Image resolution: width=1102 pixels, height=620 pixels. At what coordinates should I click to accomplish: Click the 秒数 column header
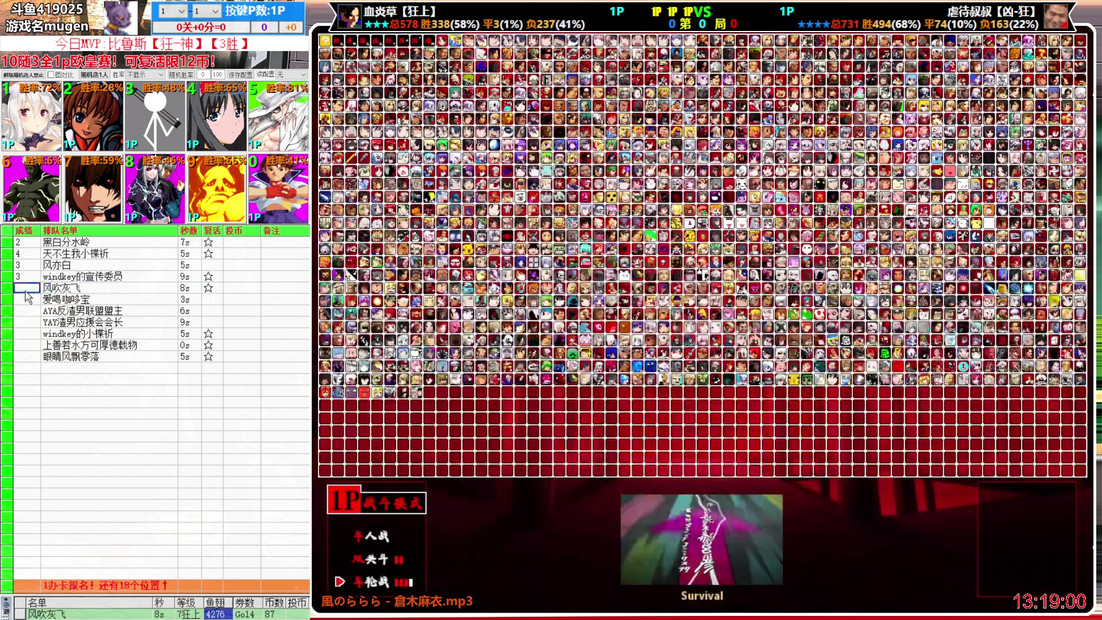[x=189, y=231]
